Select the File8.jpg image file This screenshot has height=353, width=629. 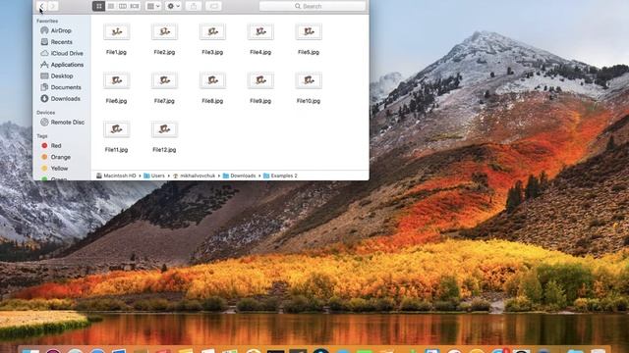click(212, 80)
